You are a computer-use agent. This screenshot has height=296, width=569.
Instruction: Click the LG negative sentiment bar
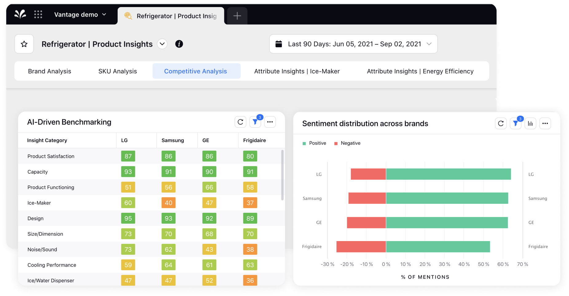click(x=368, y=174)
